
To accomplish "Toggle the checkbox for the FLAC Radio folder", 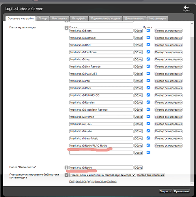I will coord(148,145).
